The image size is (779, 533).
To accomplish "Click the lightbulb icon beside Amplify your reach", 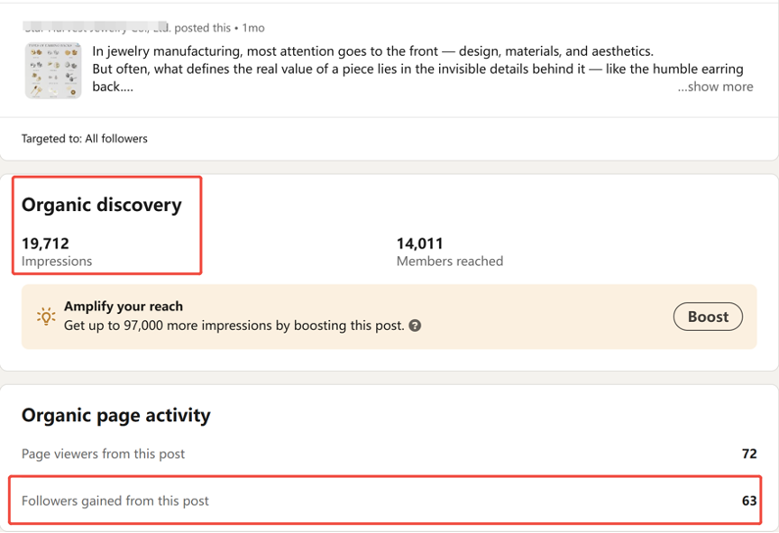I will [x=45, y=317].
